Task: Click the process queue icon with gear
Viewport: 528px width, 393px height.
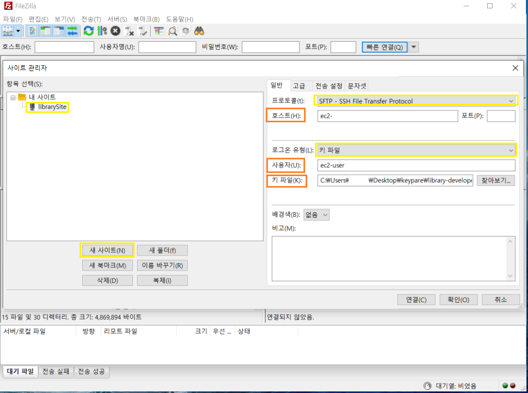Action: (102, 31)
